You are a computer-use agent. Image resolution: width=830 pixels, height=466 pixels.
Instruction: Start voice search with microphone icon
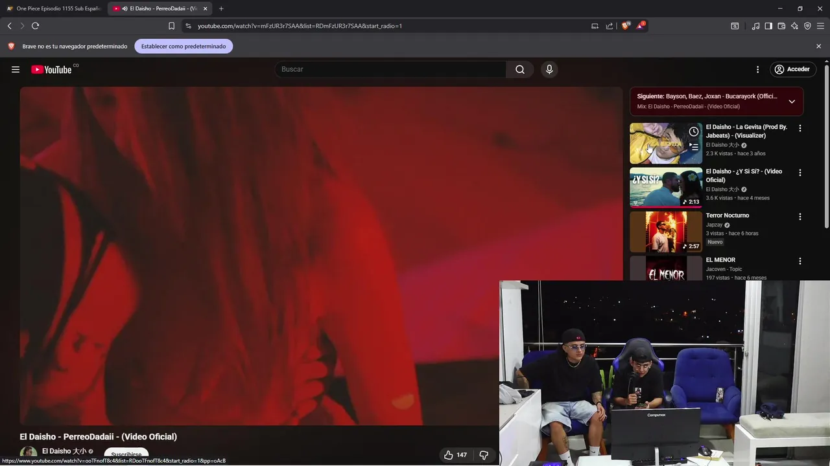click(549, 69)
